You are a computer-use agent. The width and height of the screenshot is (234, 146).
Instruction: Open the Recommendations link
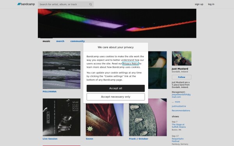click(181, 111)
